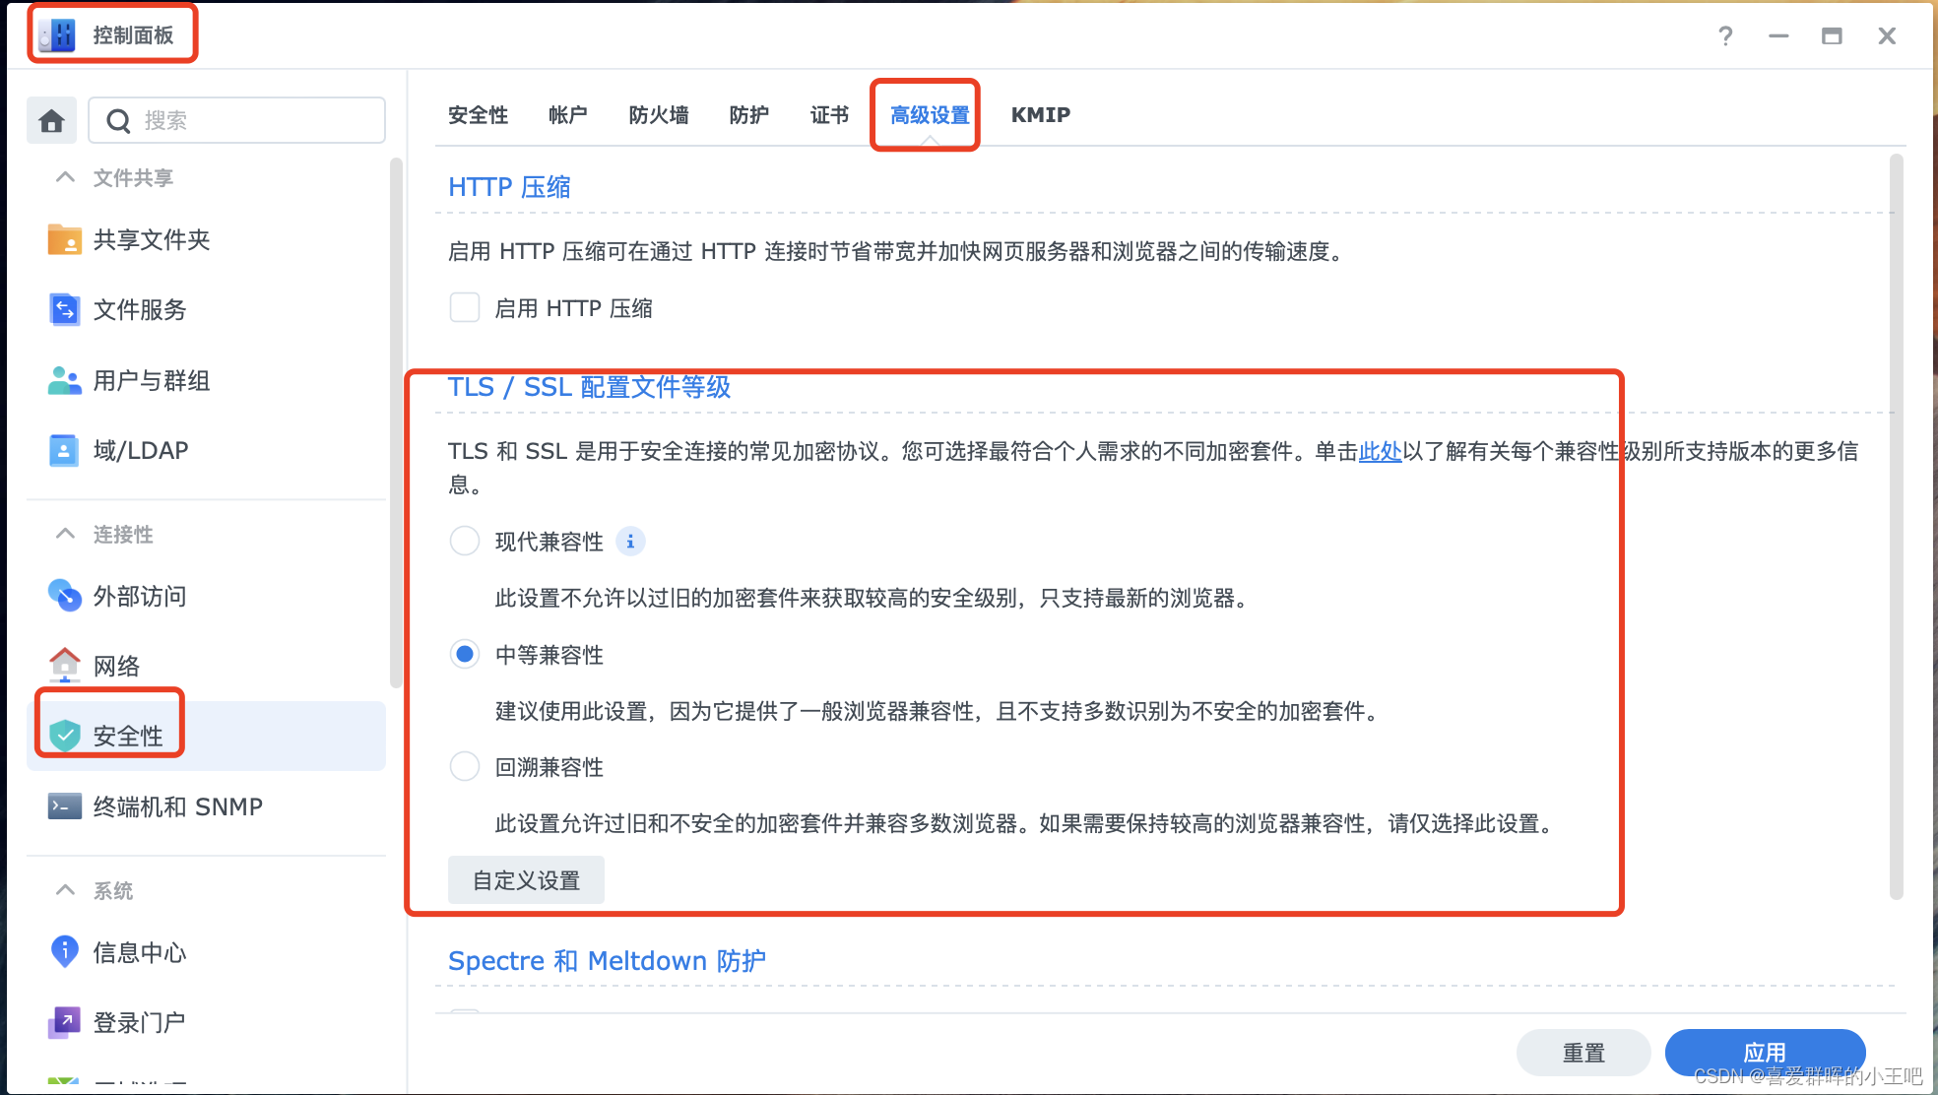This screenshot has width=1938, height=1095.
Task: Switch to the 防火墙 tab
Action: pyautogui.click(x=658, y=115)
